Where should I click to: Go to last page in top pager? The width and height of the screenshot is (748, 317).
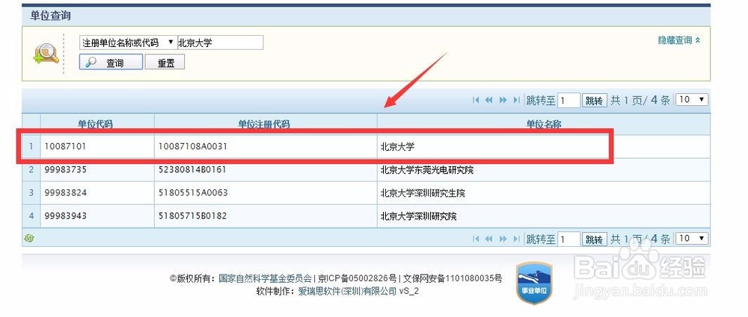pyautogui.click(x=516, y=100)
